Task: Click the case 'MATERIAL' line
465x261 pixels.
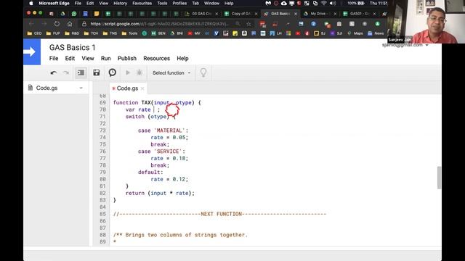Action: click(x=163, y=130)
